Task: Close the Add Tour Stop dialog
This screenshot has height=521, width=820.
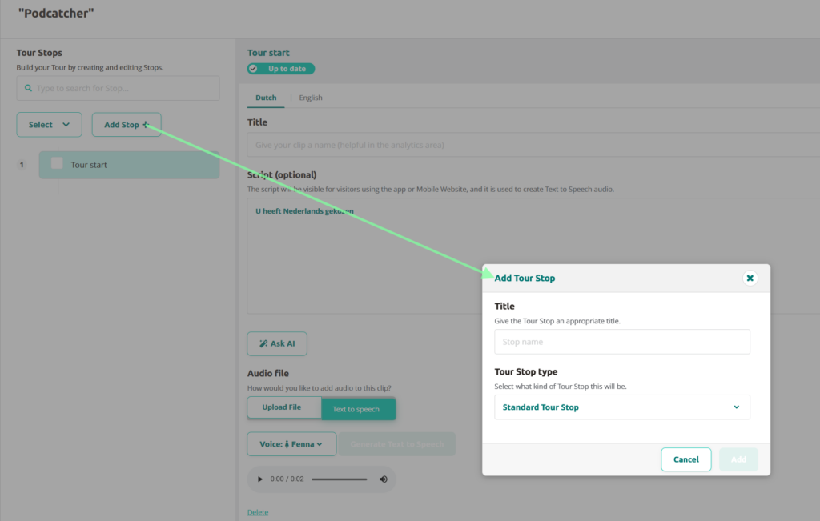Action: click(750, 279)
